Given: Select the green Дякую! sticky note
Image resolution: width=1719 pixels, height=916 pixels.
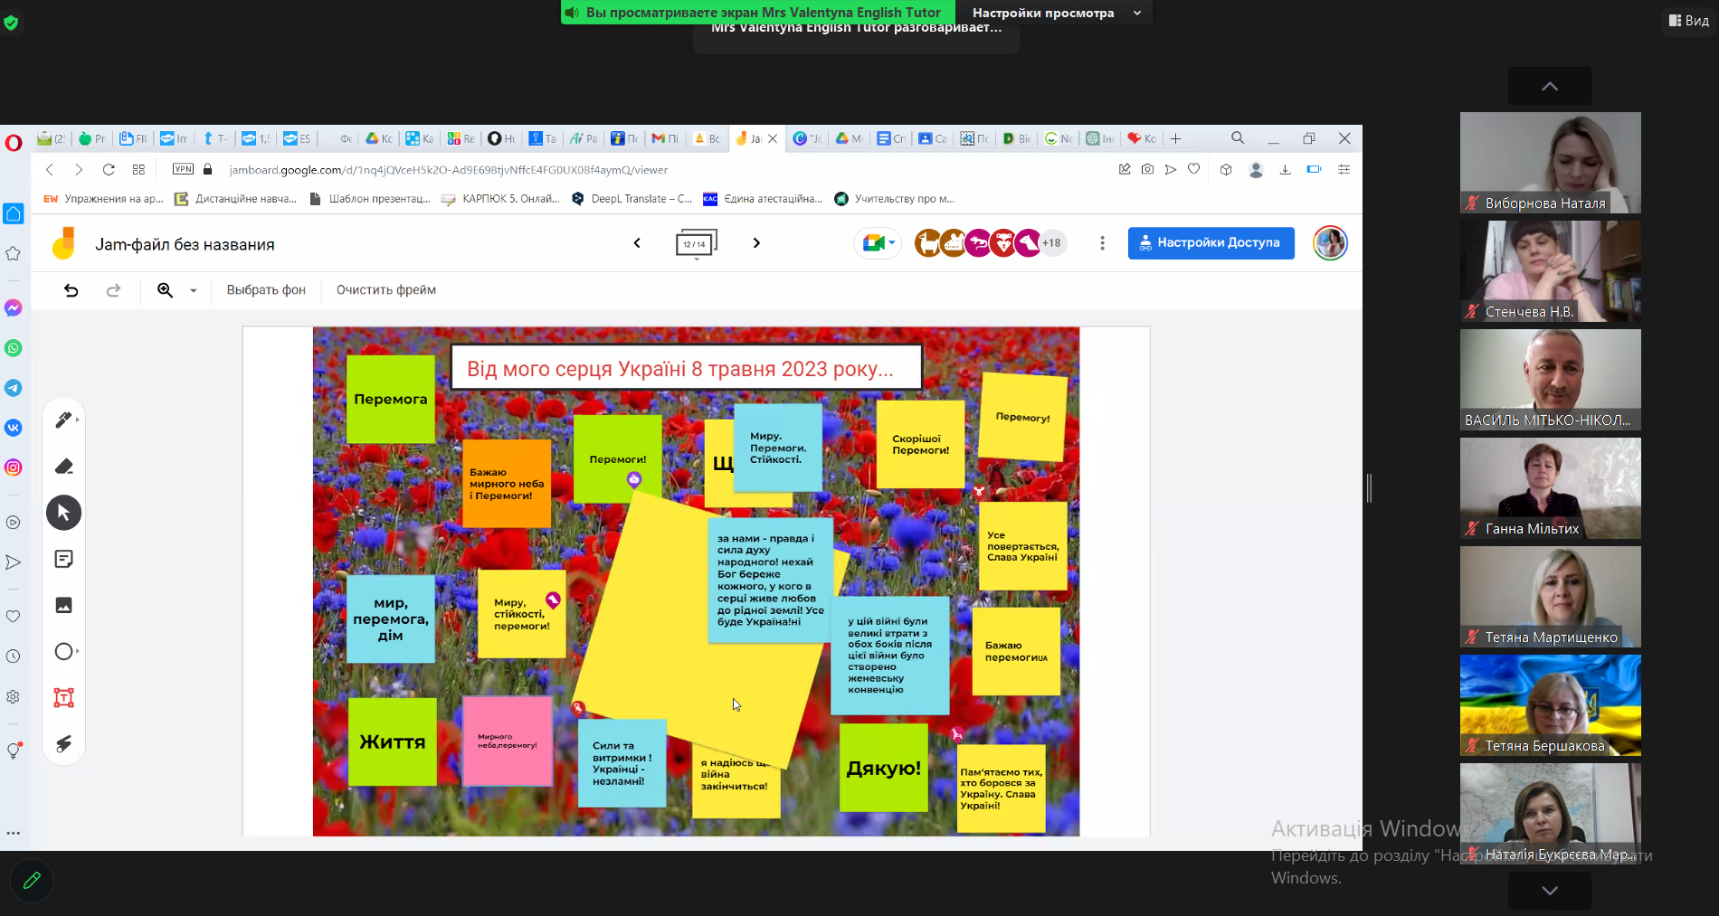Looking at the screenshot, I should [883, 768].
